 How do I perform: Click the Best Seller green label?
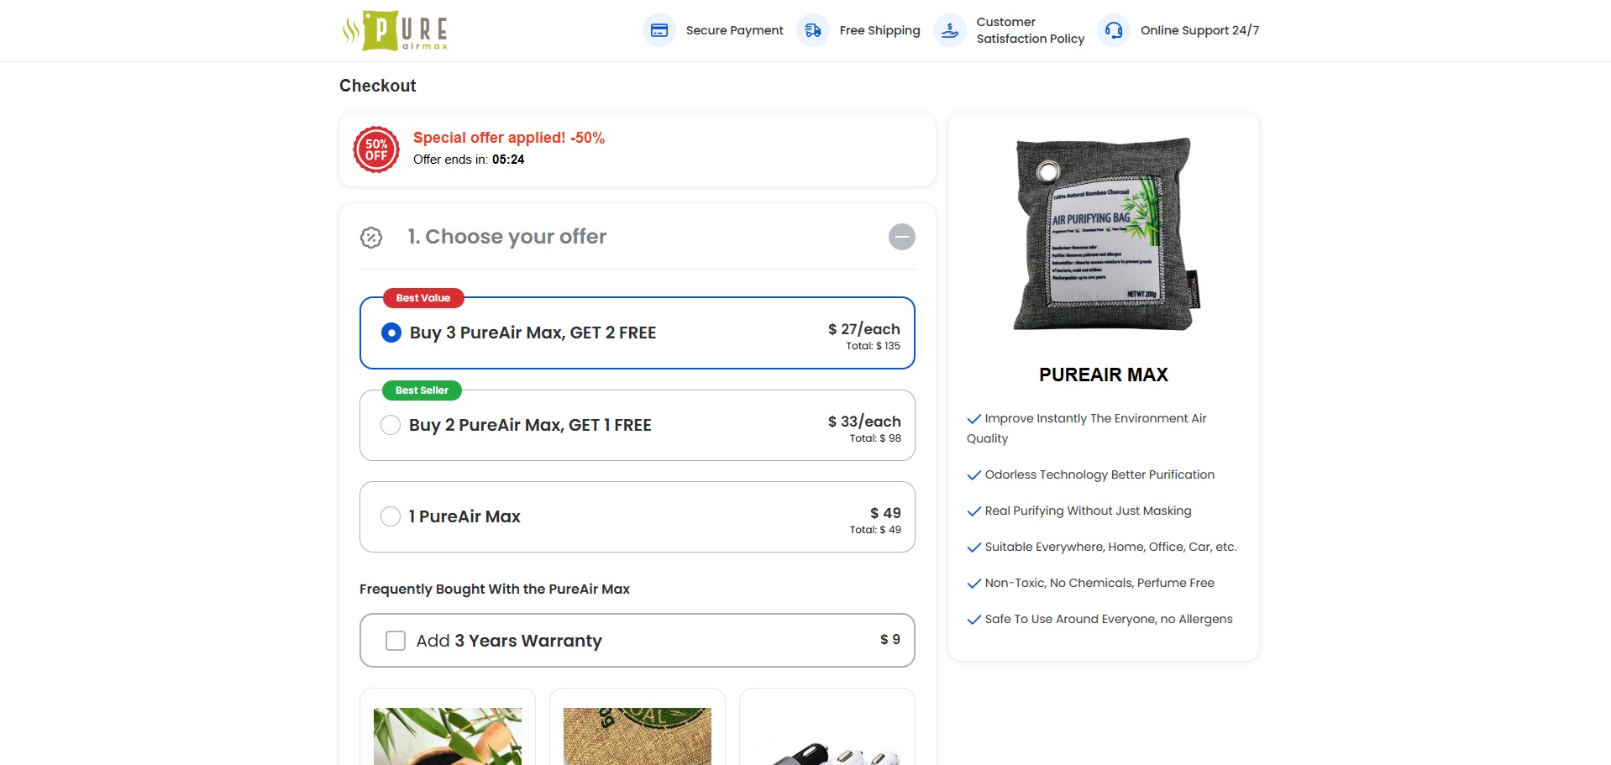tap(422, 390)
